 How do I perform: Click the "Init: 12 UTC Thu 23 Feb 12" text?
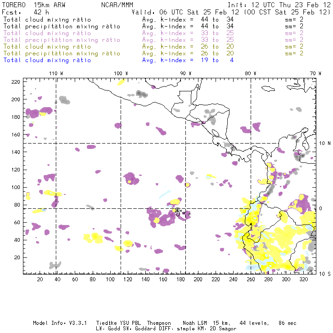279,5
